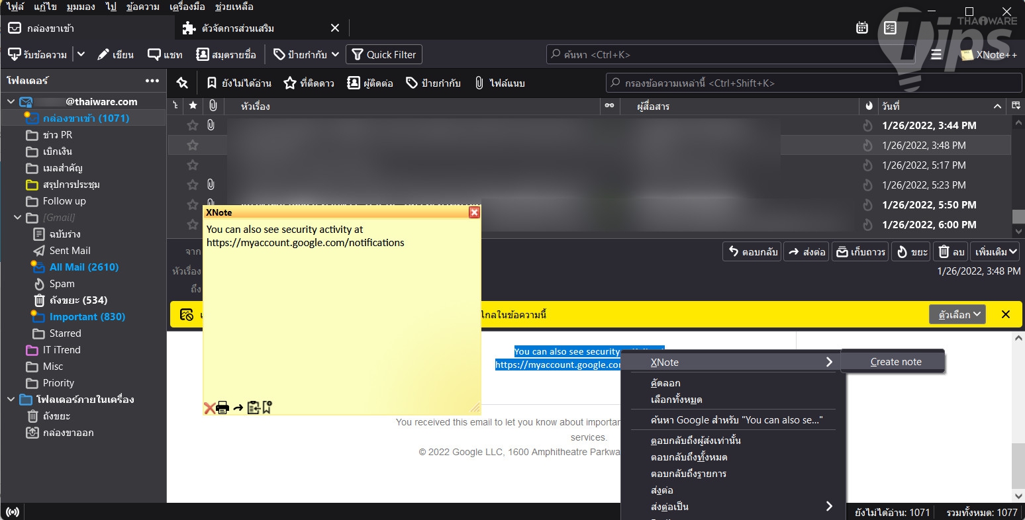Click the bookmark icon in XNote

point(267,408)
